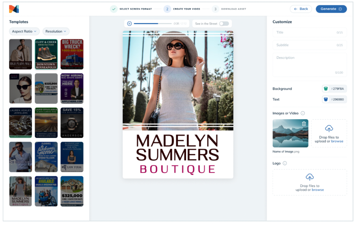The width and height of the screenshot is (357, 225).
Task: Click the app logo in header
Action: coord(14,9)
